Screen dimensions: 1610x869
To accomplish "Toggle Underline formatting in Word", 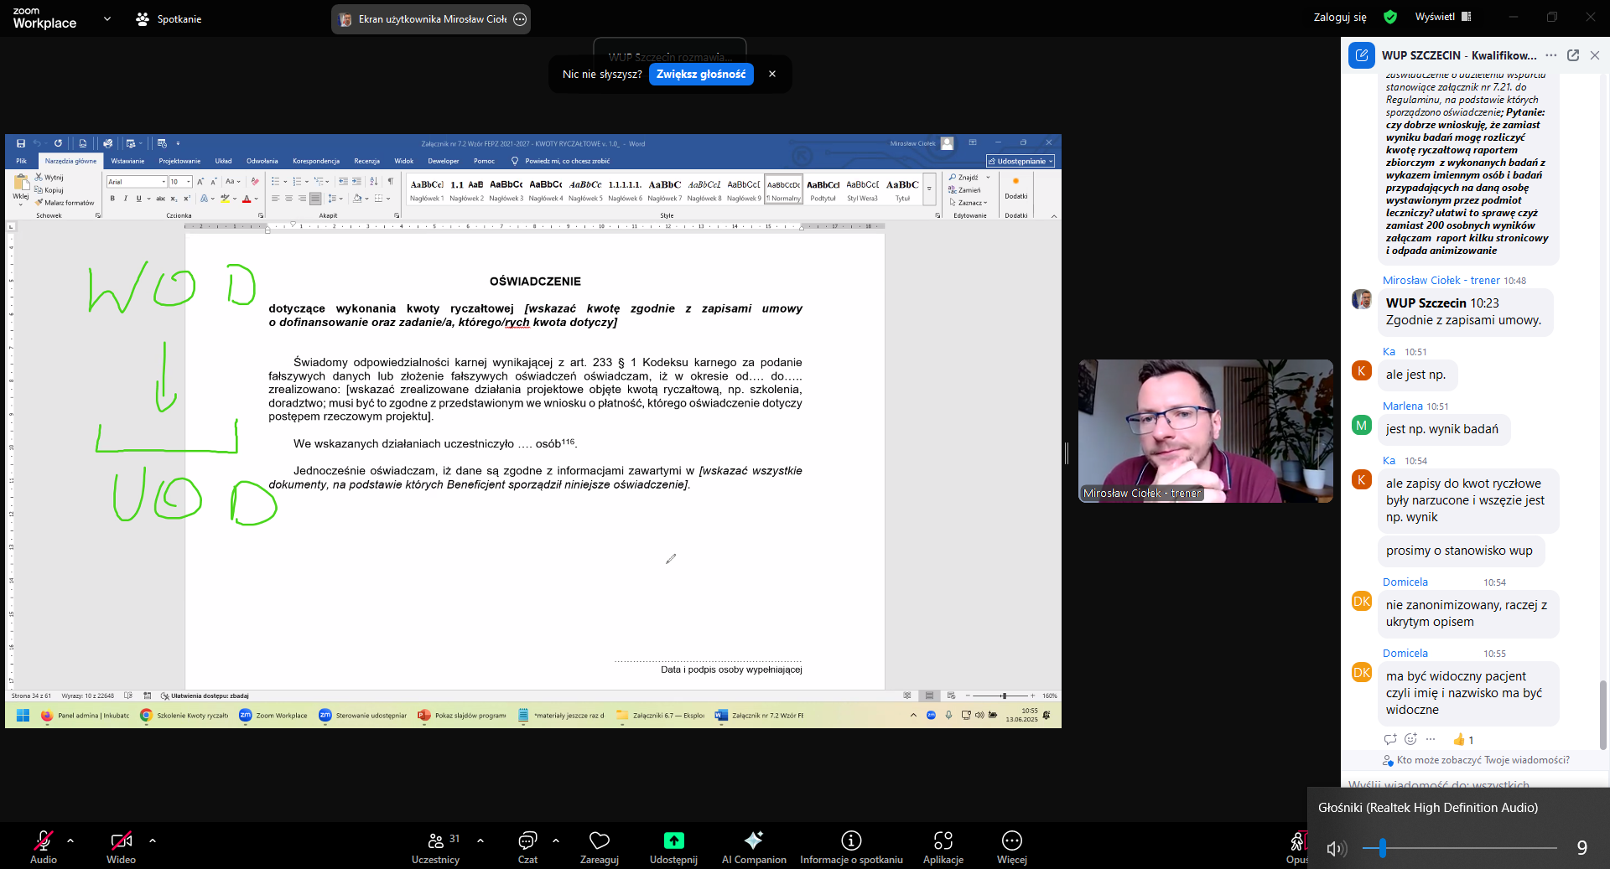I will coord(138,199).
